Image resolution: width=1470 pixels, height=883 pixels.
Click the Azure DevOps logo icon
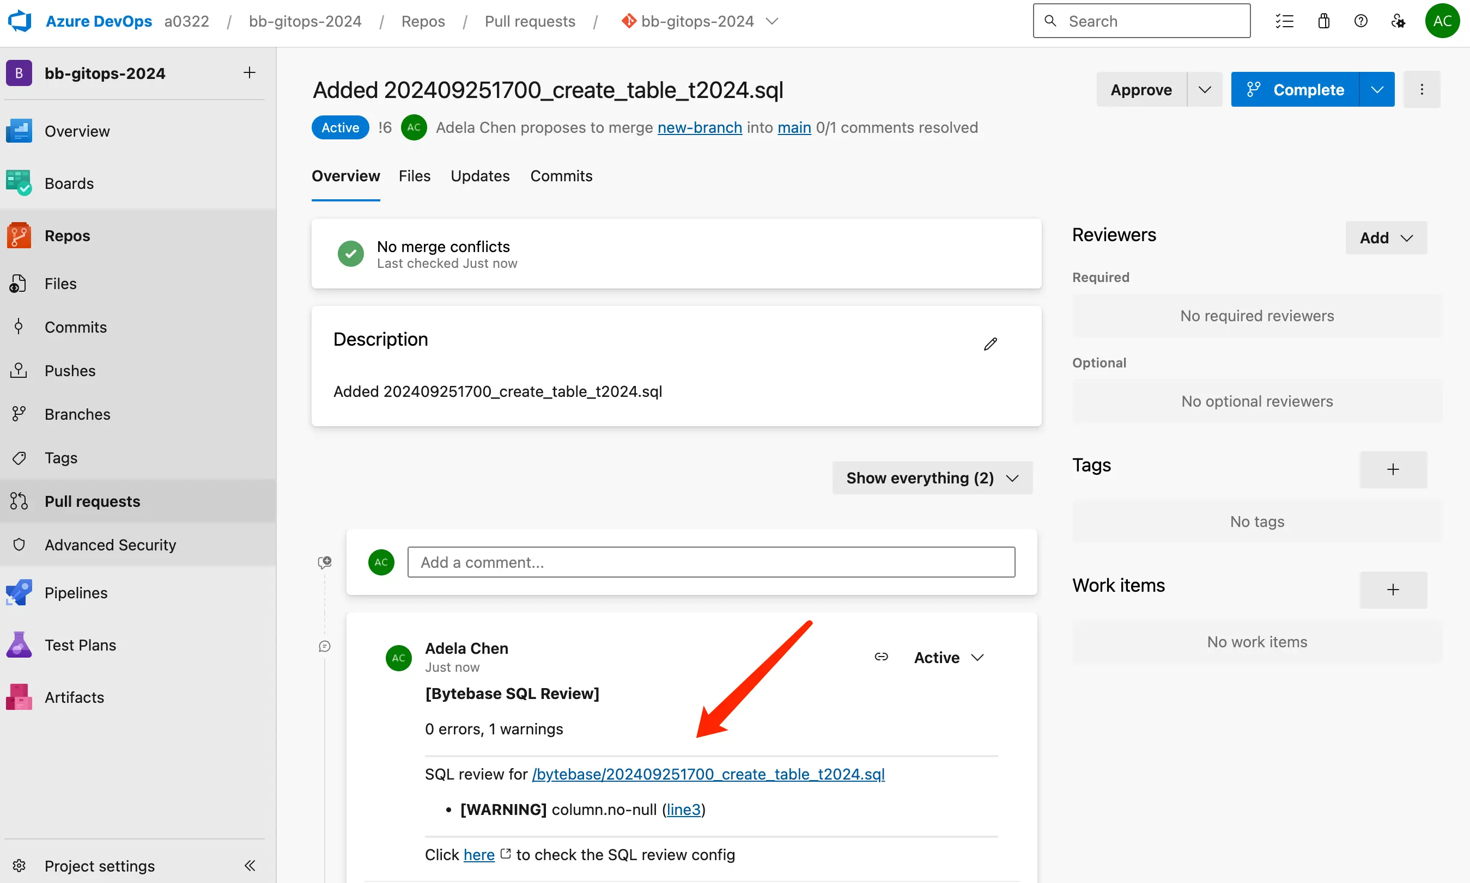tap(20, 21)
